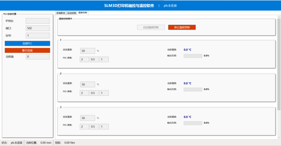281x146 pixels.
Task: Click the 停止温度控制 button
Action: (x=182, y=27)
